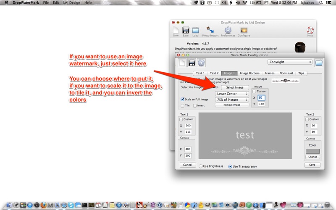Open the Lower Center position dropdown
This screenshot has width=336, height=210.
pos(232,94)
